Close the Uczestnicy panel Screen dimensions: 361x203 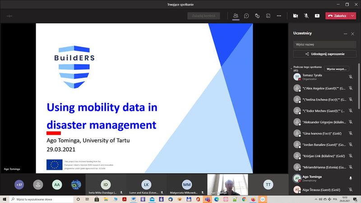(352, 33)
